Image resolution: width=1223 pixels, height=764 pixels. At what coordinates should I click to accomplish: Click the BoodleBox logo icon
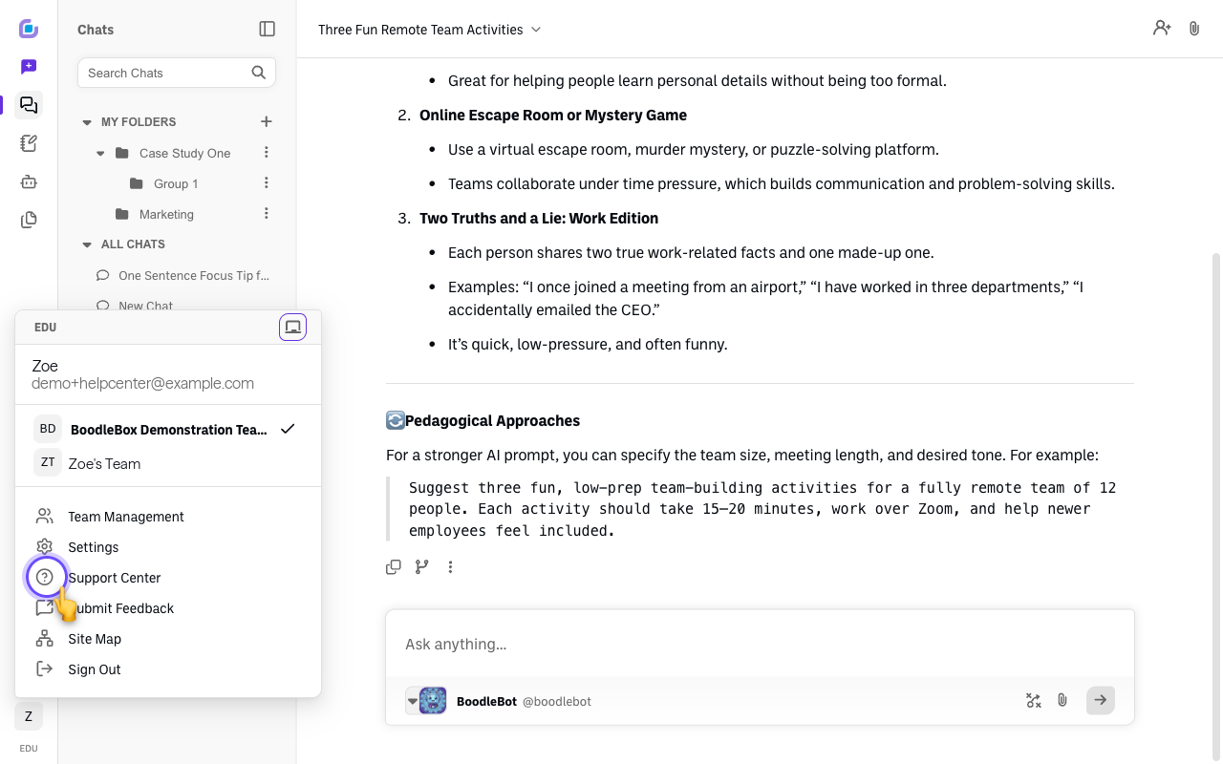tap(29, 29)
